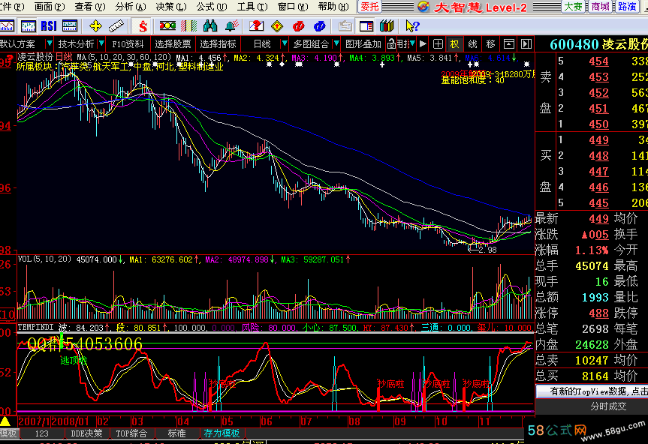
Task: Click the indicator panel icon after RSI
Action: [x=70, y=26]
